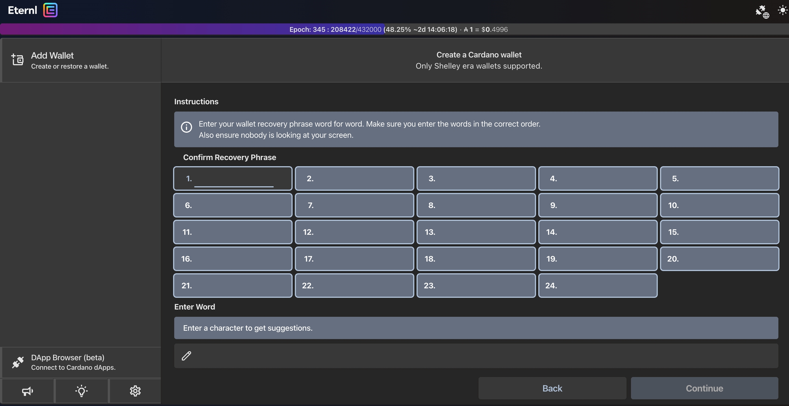Select recovery word slot 1
This screenshot has height=406, width=789.
pyautogui.click(x=233, y=179)
